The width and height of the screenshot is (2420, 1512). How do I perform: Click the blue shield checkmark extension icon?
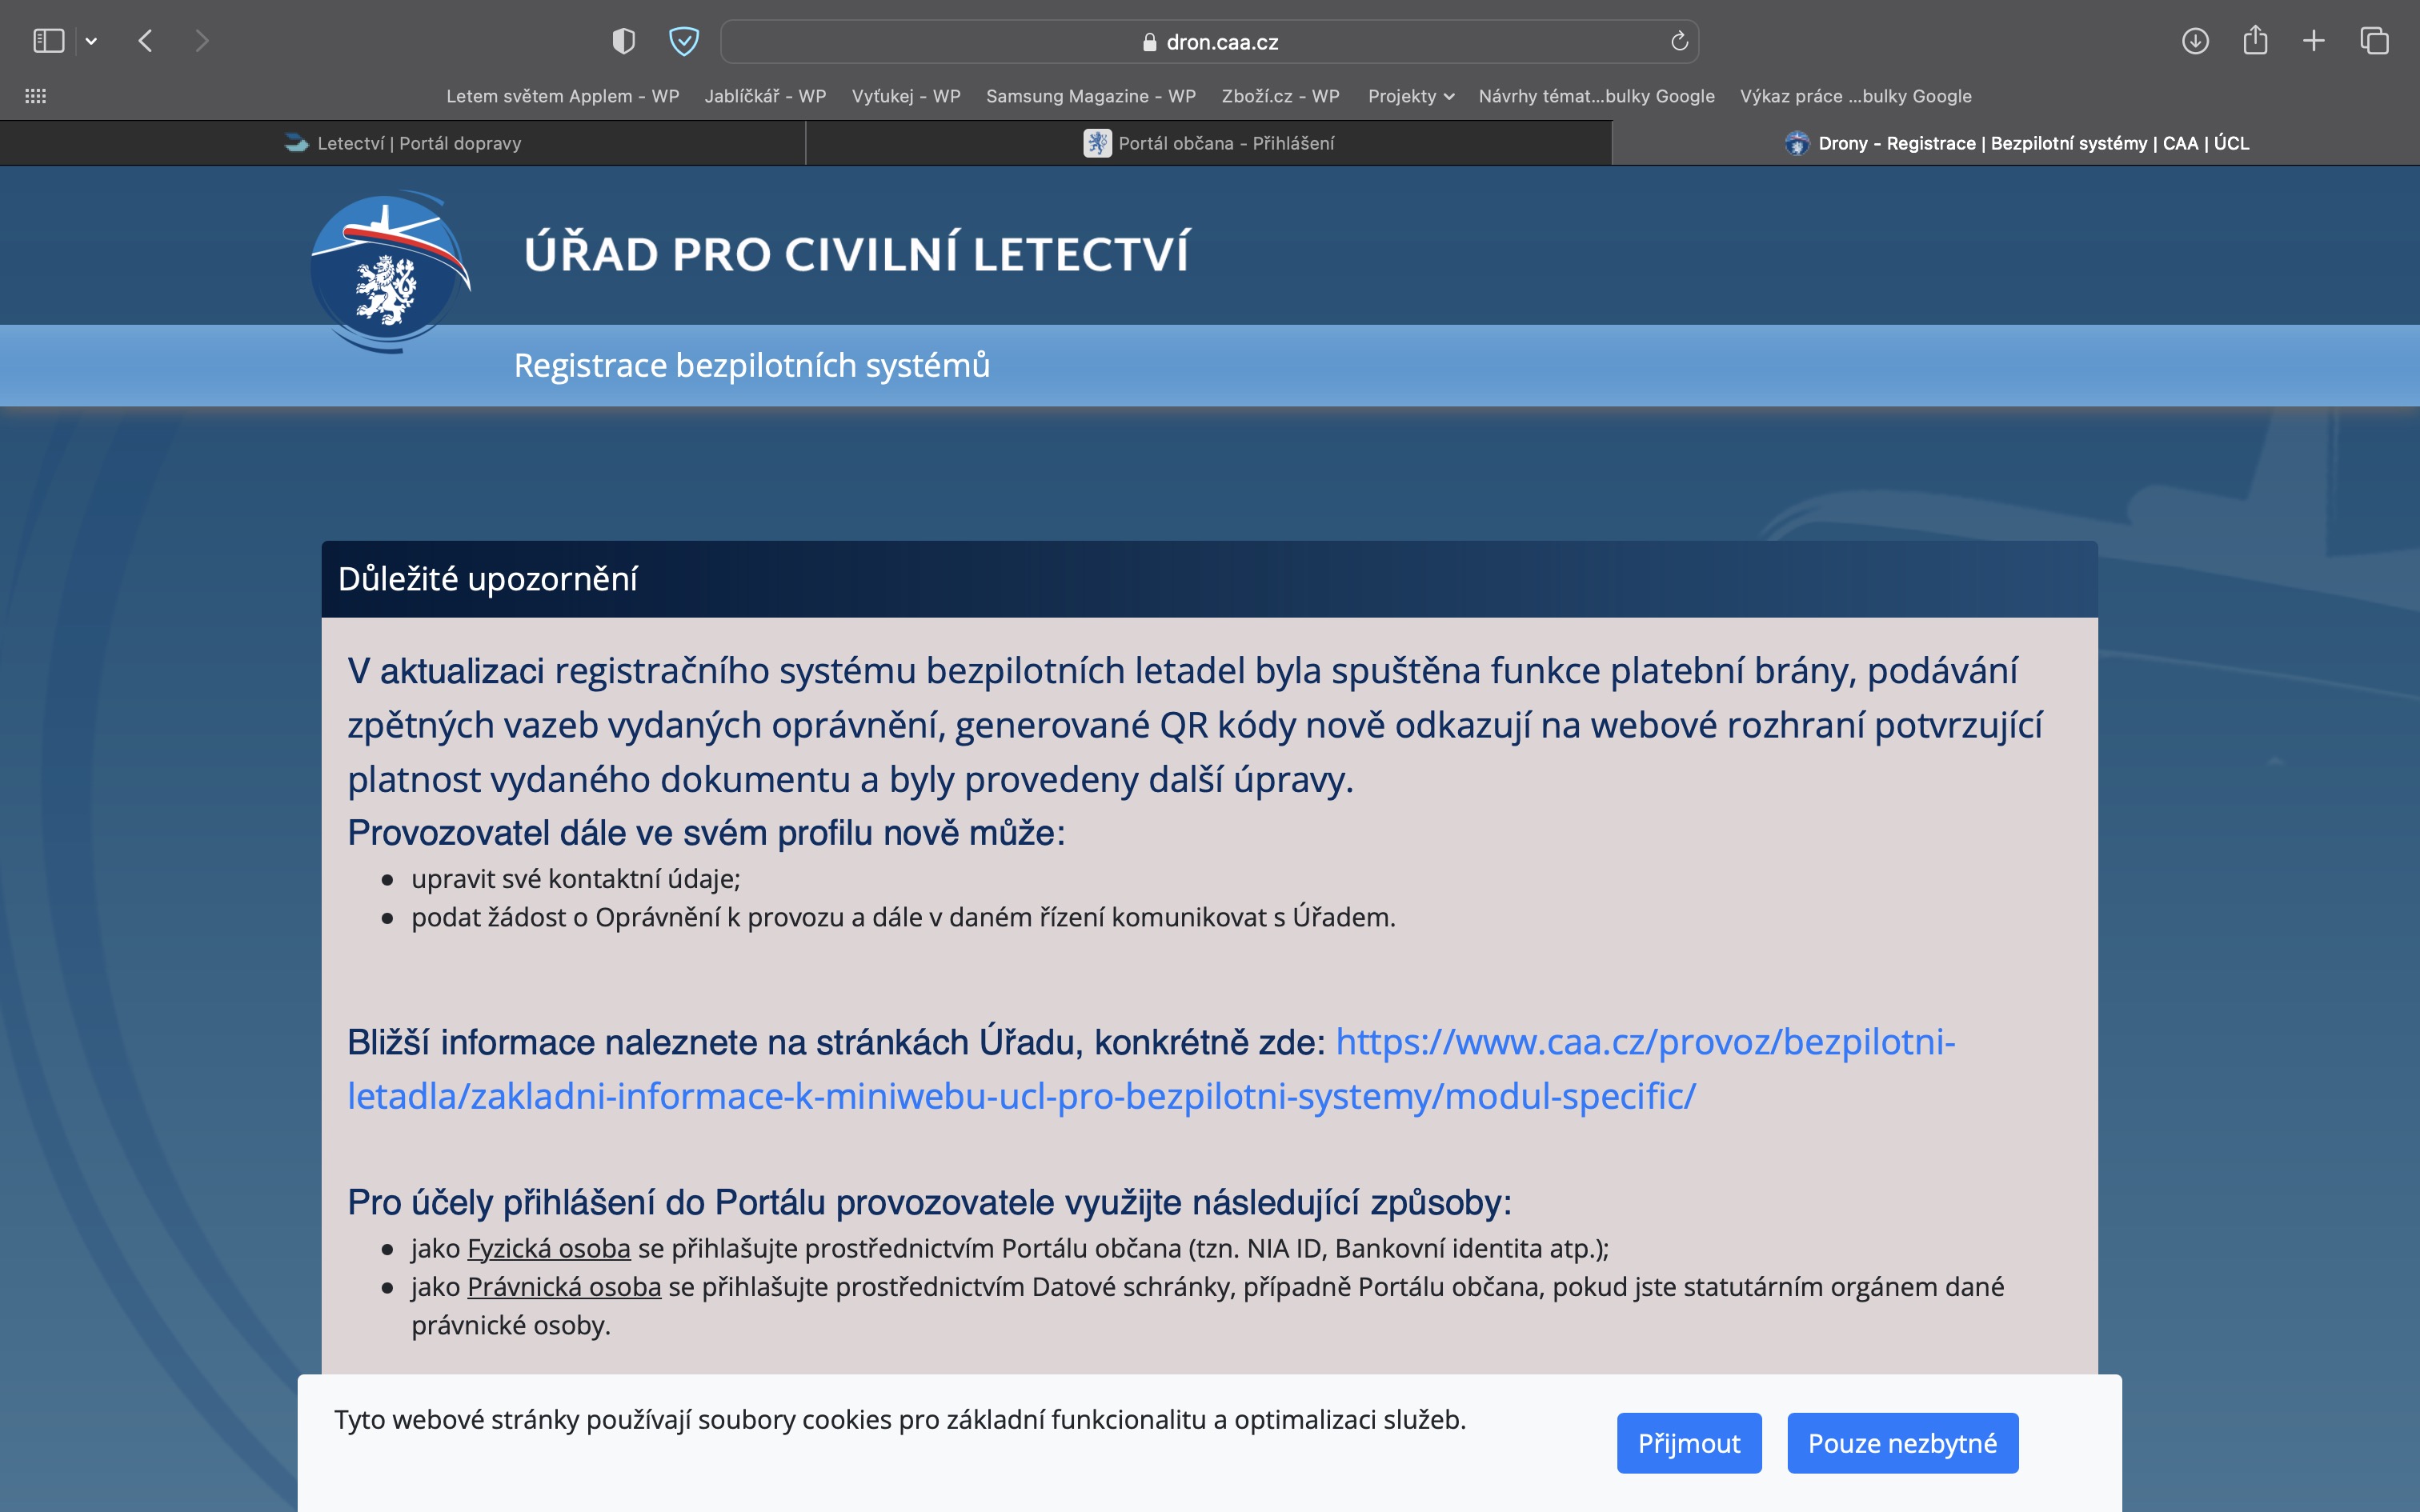pos(683,41)
